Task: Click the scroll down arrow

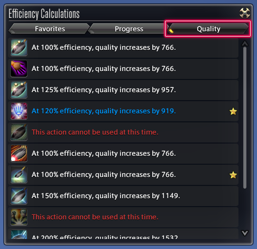Action: click(x=245, y=233)
